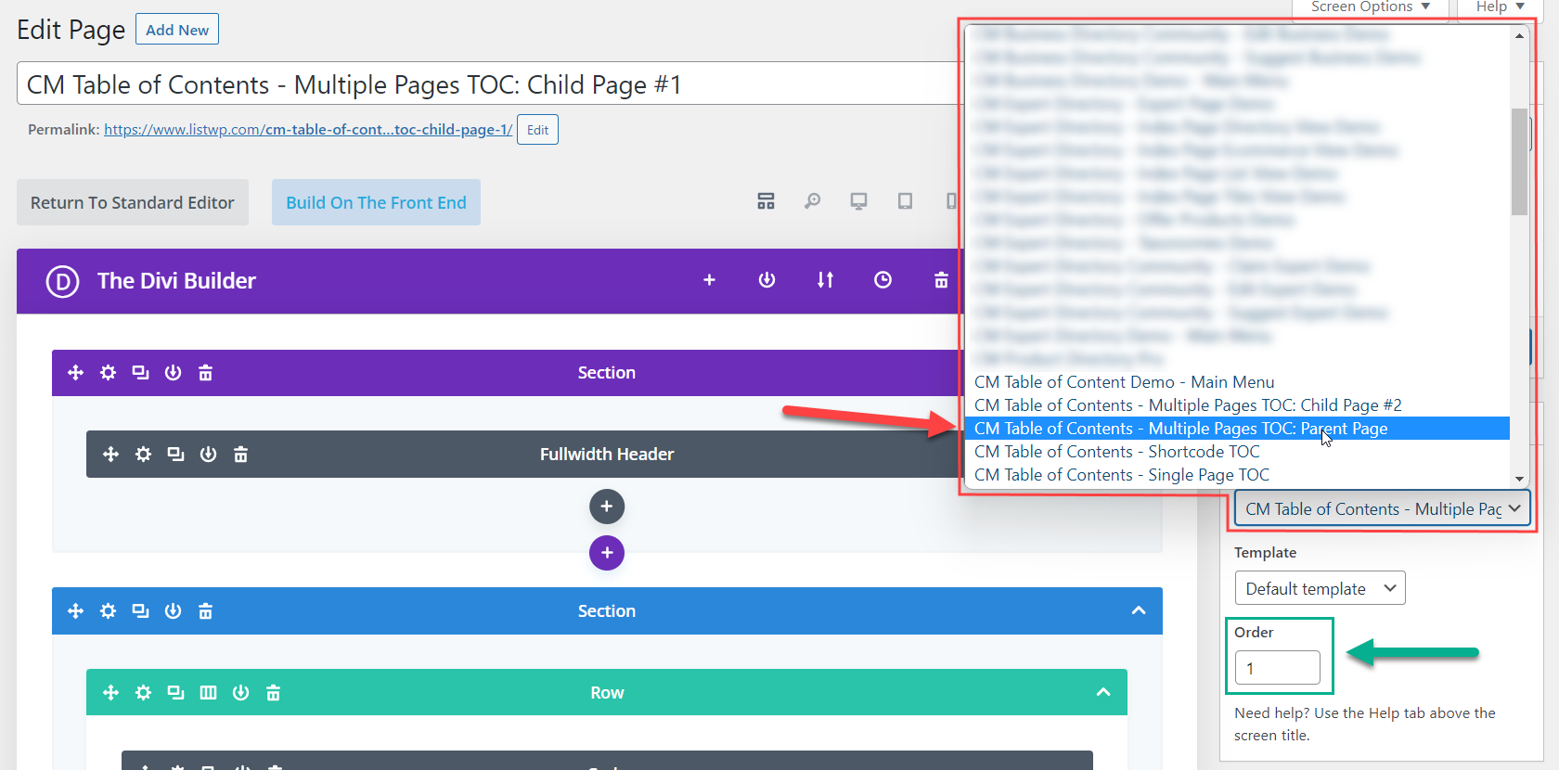1559x770 pixels.
Task: Switch to wireframe view icon
Action: (x=766, y=201)
